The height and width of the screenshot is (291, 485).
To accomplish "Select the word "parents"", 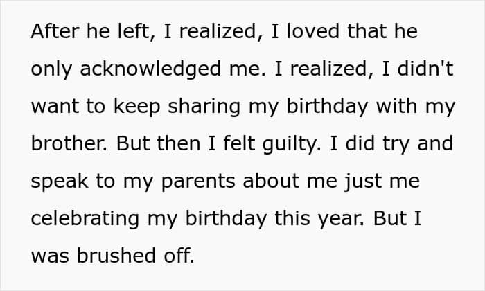I will pos(198,182).
